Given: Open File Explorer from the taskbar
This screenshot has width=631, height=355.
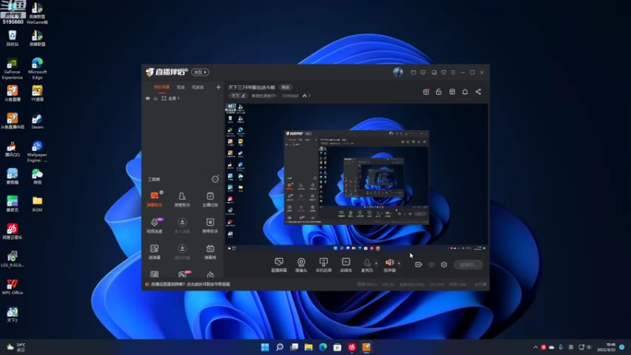Looking at the screenshot, I should tap(308, 347).
